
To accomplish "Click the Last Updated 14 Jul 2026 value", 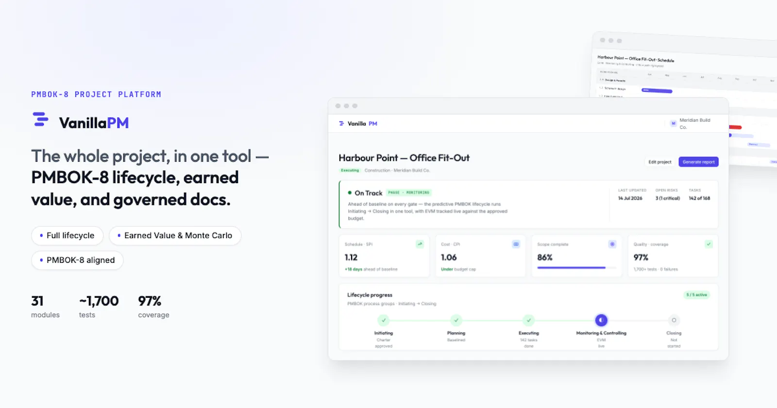I will point(630,198).
